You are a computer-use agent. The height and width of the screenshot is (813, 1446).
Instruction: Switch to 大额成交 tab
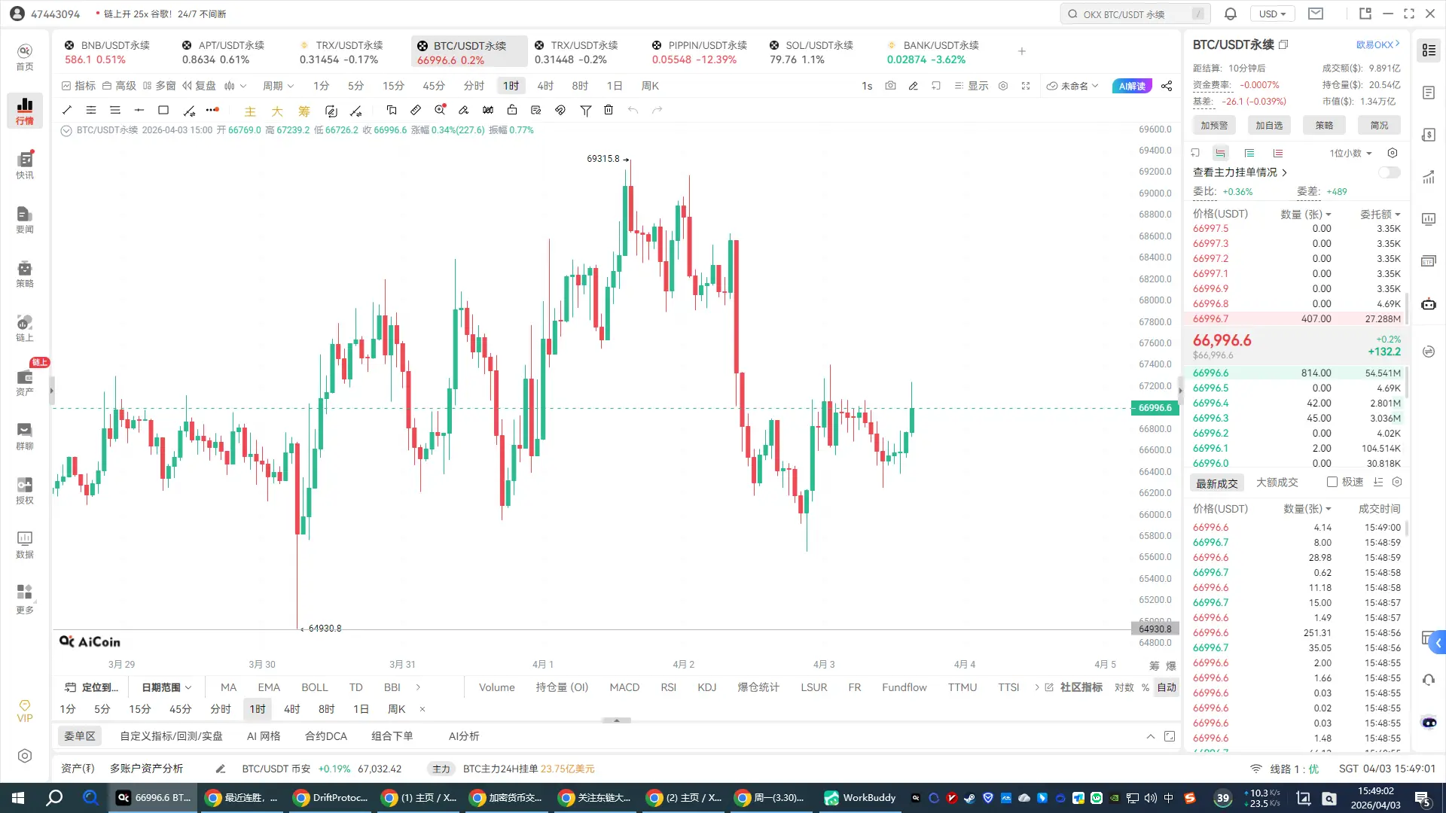1277,482
